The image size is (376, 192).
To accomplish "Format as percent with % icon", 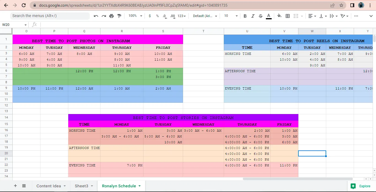I will pos(157,16).
